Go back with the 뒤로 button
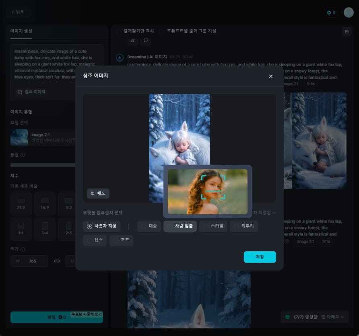The image size is (359, 336). 18,12
